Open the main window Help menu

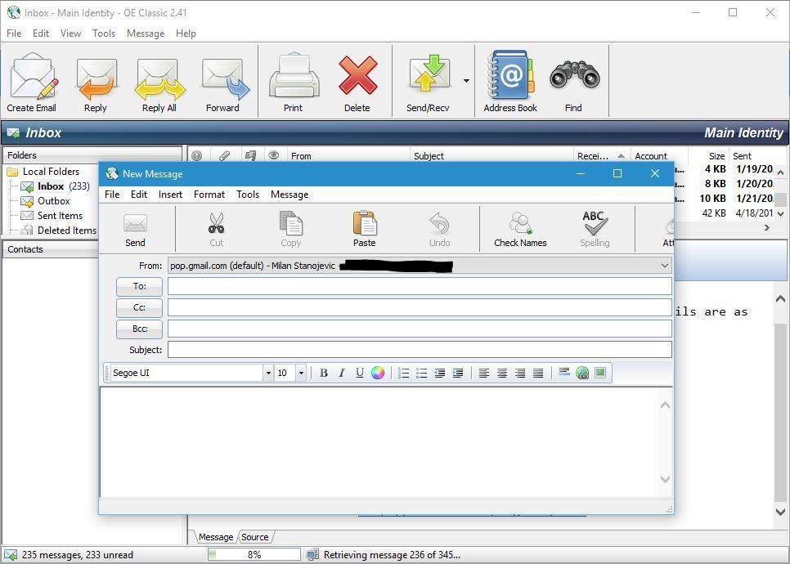pos(186,34)
